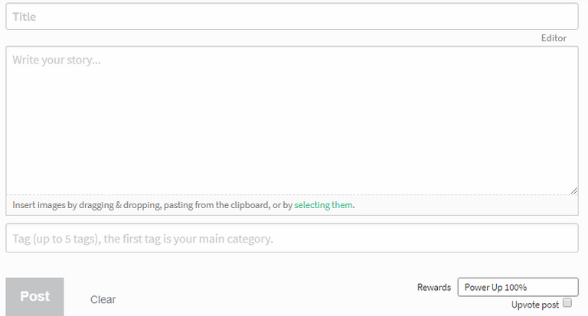Image resolution: width=588 pixels, height=316 pixels.
Task: Click the tags input field
Action: coord(291,239)
